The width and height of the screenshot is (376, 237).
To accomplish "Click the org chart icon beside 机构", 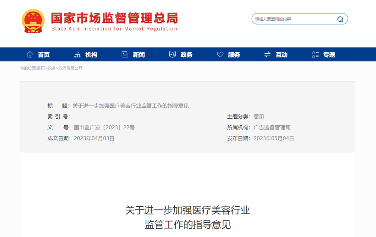I will tap(77, 54).
